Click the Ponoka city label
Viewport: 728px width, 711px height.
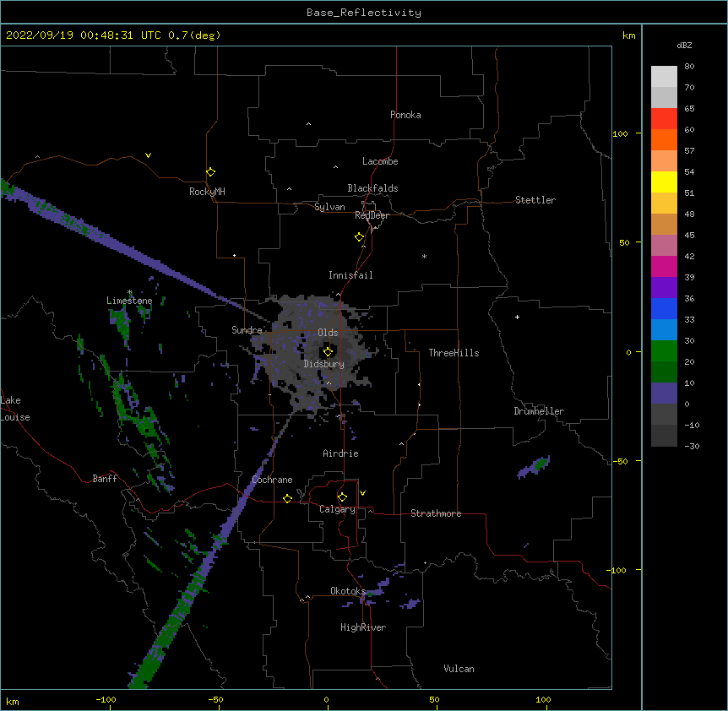point(405,115)
